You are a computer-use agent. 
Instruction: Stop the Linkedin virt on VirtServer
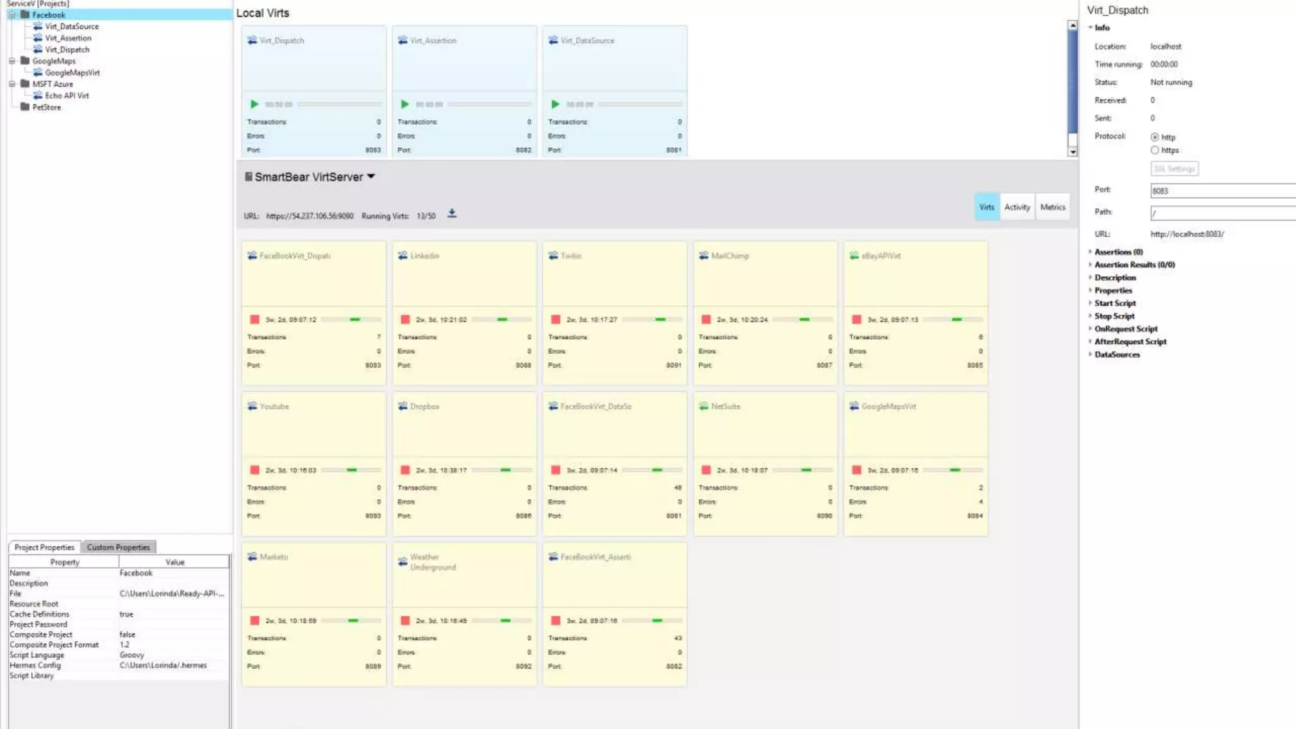(x=405, y=320)
